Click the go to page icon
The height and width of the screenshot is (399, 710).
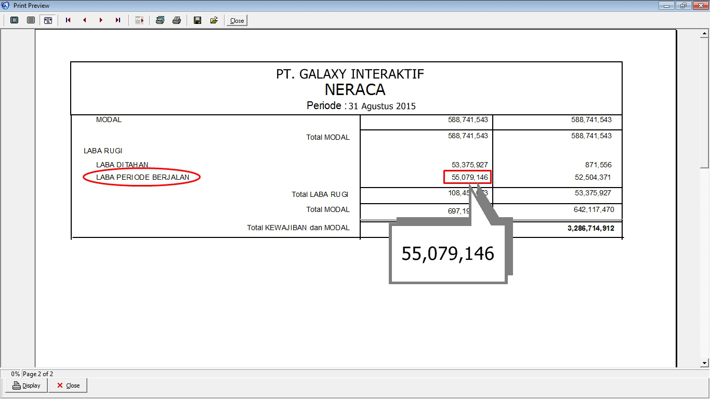(x=139, y=20)
